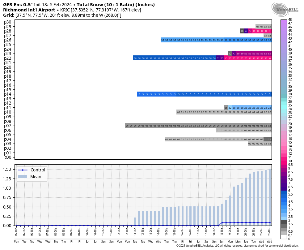Select the chart title 'Total Snow (10 : 1 Ratio) (Inches)'
Screen dimensions: 304x250
[x=116, y=5]
